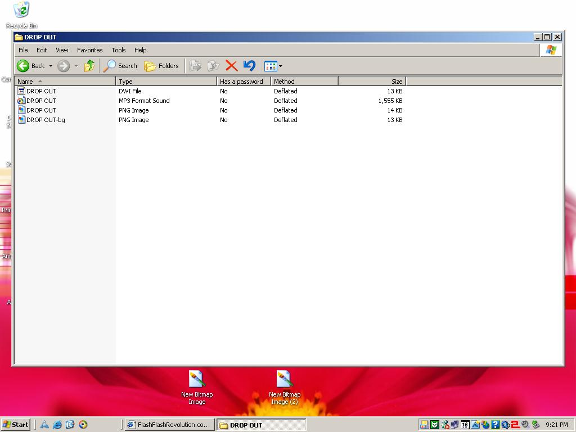Expand the Back history dropdown arrow
The width and height of the screenshot is (576, 432).
pyautogui.click(x=51, y=66)
